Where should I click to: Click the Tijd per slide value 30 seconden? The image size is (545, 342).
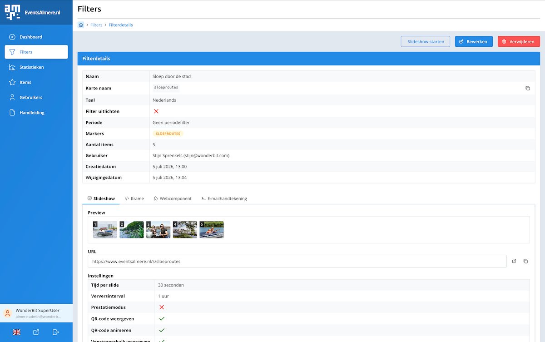tap(171, 285)
